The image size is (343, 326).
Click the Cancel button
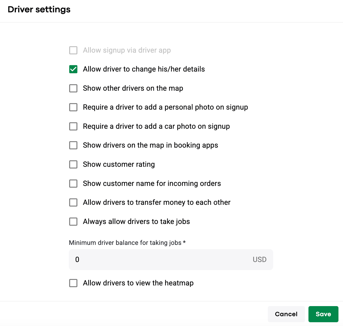click(x=286, y=314)
